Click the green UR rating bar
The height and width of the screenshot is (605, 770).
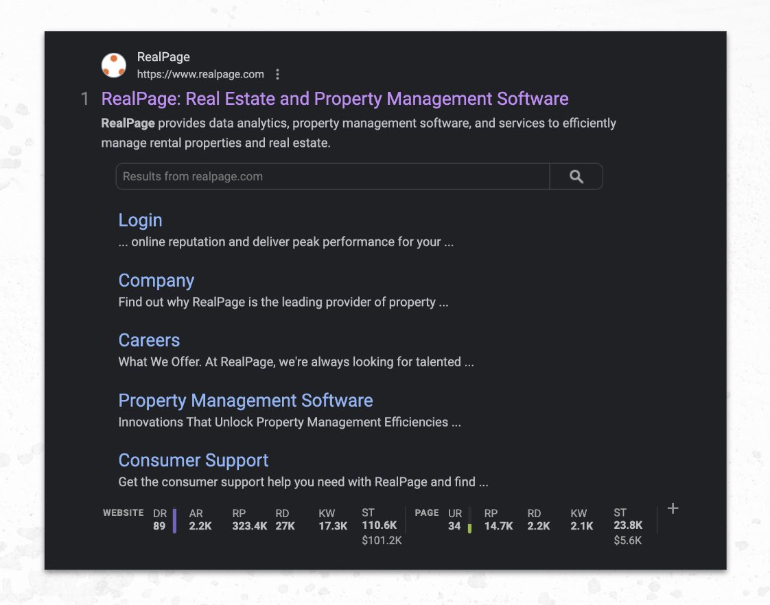point(469,528)
